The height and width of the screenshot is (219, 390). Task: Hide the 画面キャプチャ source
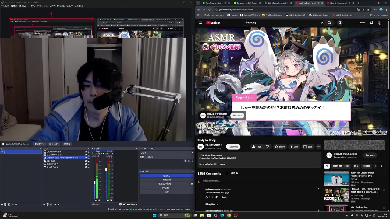86,164
